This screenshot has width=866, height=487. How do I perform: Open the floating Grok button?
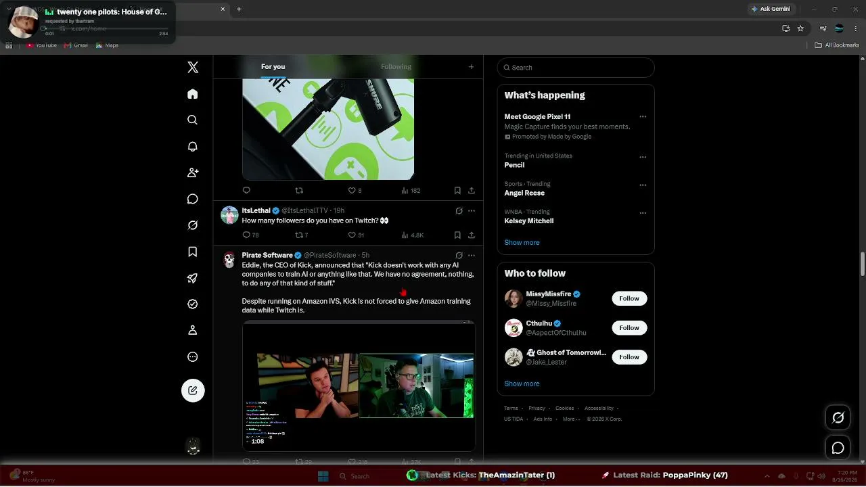coord(838,418)
